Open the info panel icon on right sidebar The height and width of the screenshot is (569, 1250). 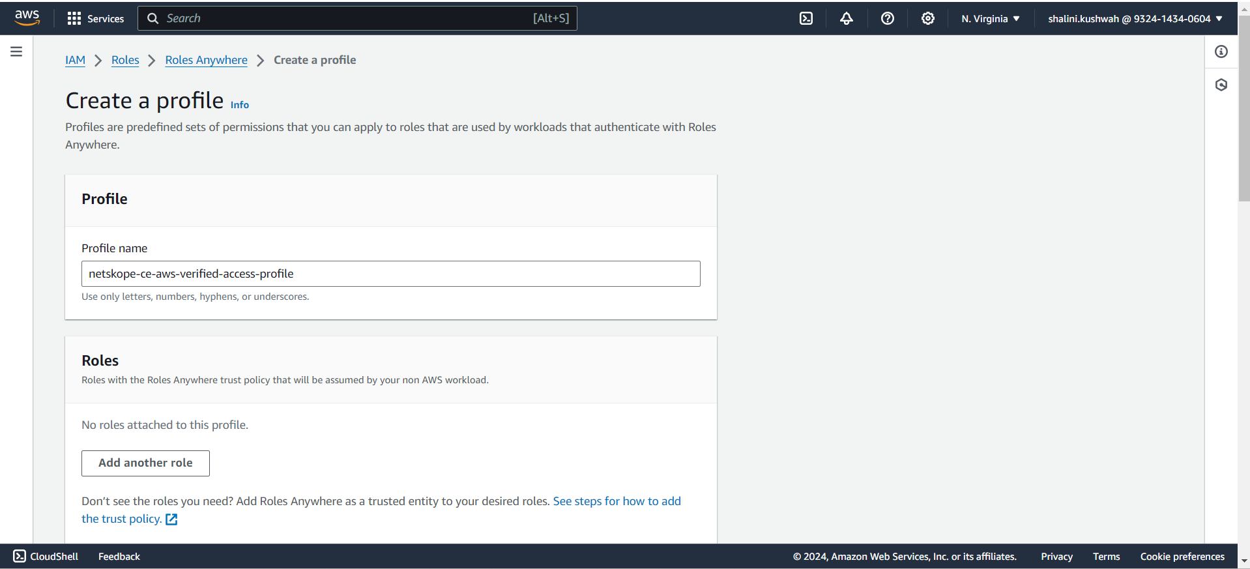tap(1221, 51)
